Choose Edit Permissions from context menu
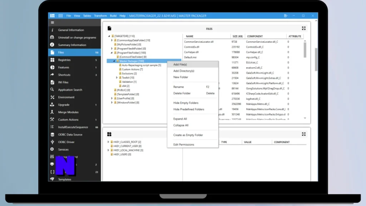 (x=193, y=144)
